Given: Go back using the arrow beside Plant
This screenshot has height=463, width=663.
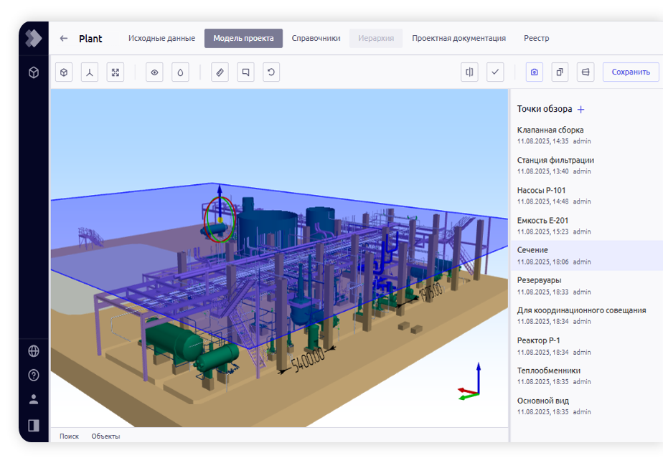Looking at the screenshot, I should [x=64, y=39].
